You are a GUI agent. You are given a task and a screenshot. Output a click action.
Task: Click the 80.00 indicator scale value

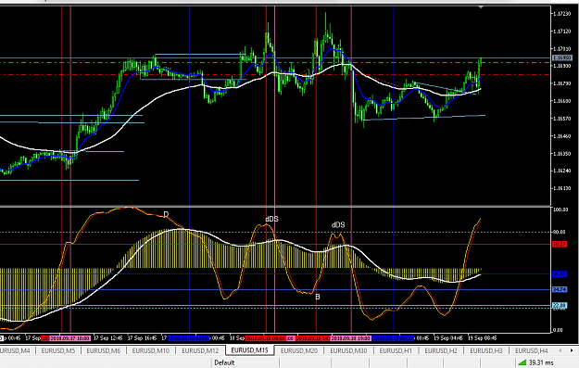[559, 232]
